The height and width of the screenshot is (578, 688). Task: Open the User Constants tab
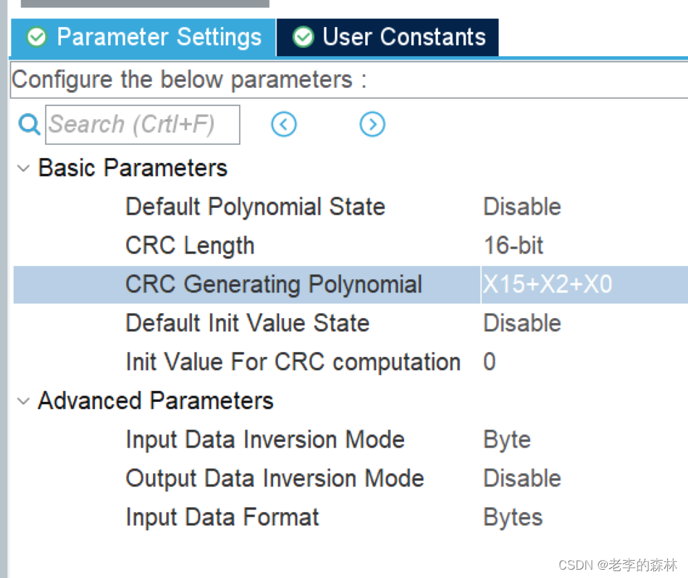pos(403,37)
